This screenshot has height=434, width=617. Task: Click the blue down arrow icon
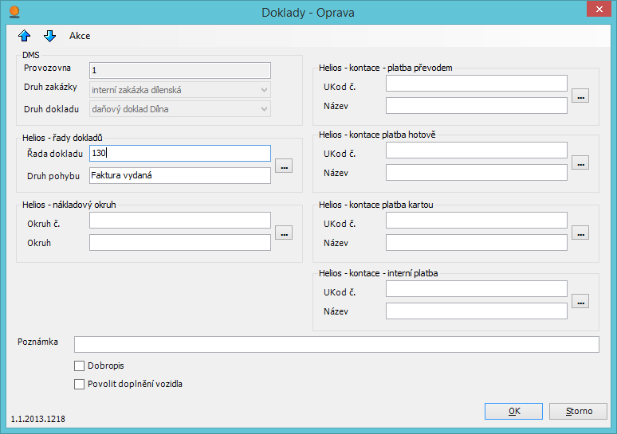(x=49, y=36)
